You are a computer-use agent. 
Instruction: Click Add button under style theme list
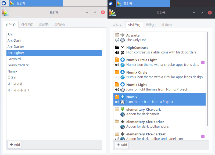click(x=15, y=145)
